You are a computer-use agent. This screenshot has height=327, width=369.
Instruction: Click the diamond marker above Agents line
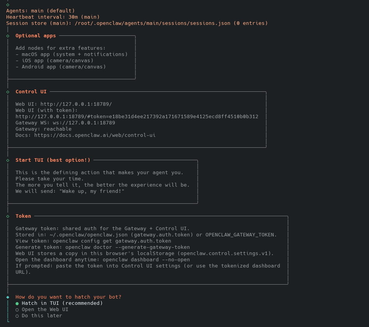pyautogui.click(x=8, y=5)
